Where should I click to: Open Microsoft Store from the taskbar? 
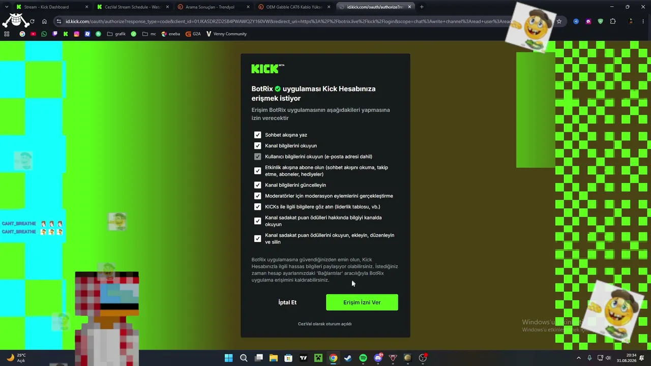(288, 358)
